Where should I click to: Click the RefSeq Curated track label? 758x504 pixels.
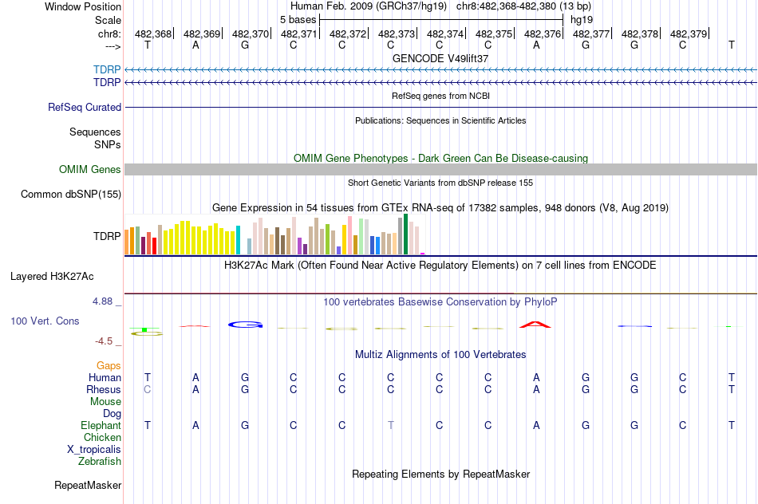84,108
